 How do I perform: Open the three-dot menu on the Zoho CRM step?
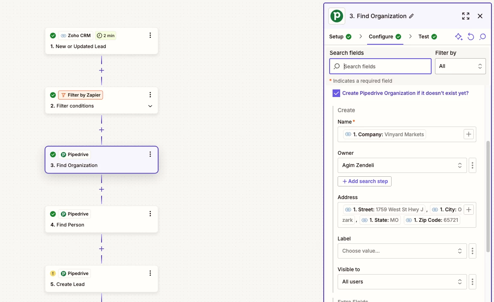pos(150,35)
